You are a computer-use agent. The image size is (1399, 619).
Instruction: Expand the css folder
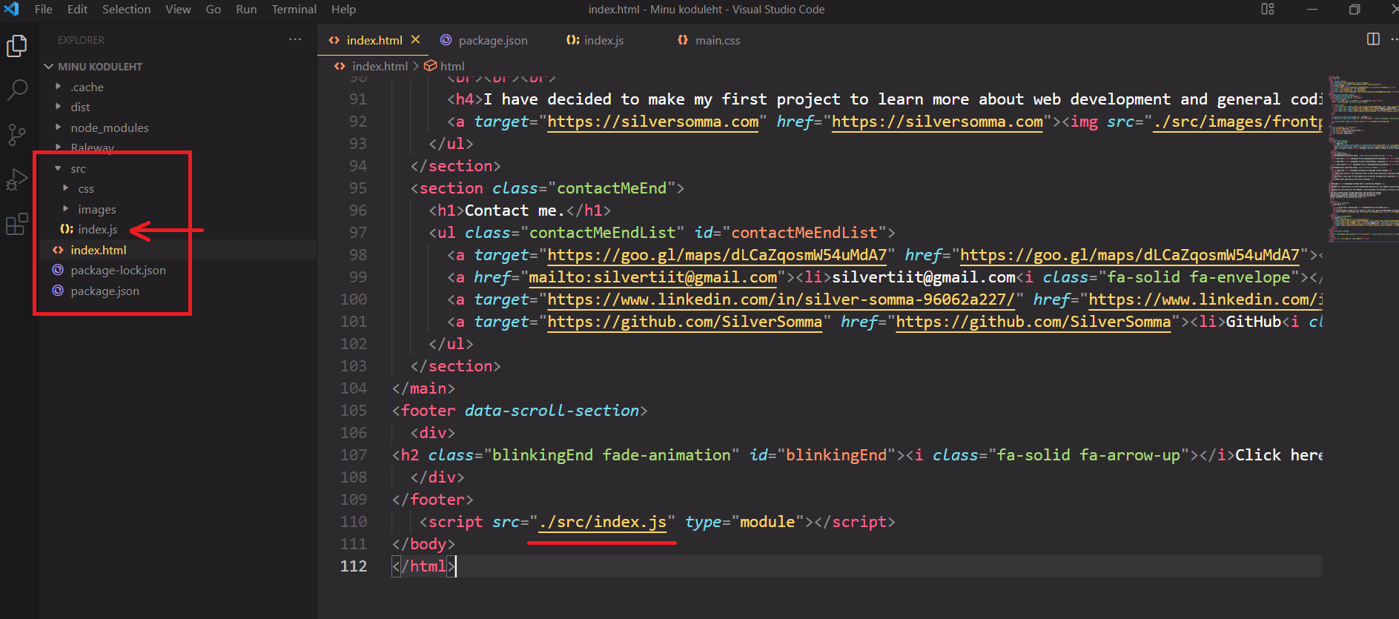86,189
